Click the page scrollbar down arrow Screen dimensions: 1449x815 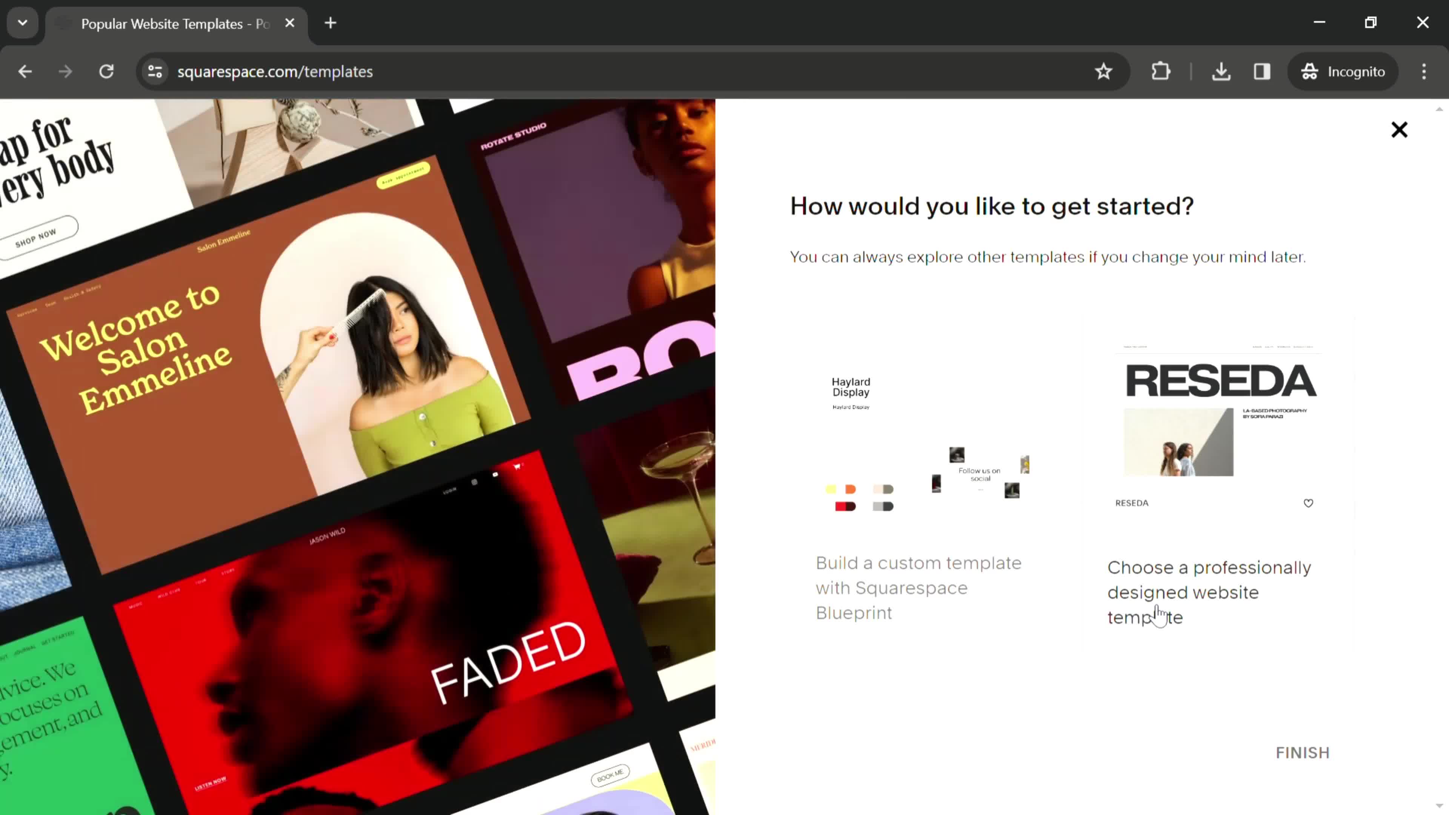pyautogui.click(x=1439, y=806)
